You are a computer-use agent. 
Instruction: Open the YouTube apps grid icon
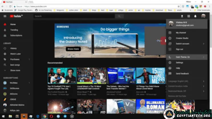tap(189, 16)
